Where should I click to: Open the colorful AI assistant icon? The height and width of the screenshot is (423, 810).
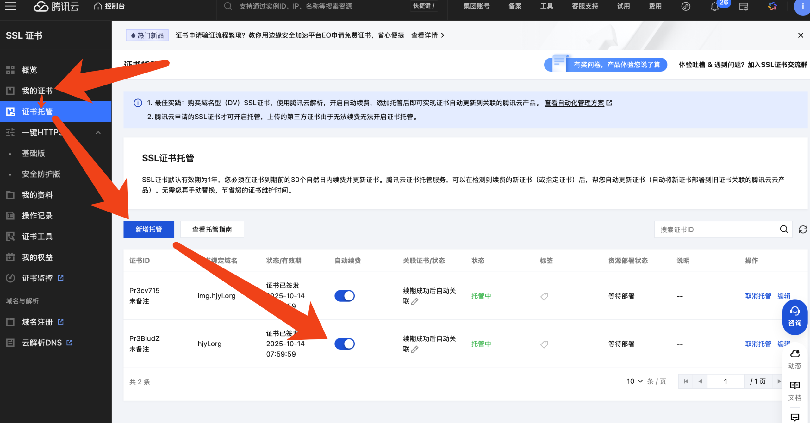point(772,6)
